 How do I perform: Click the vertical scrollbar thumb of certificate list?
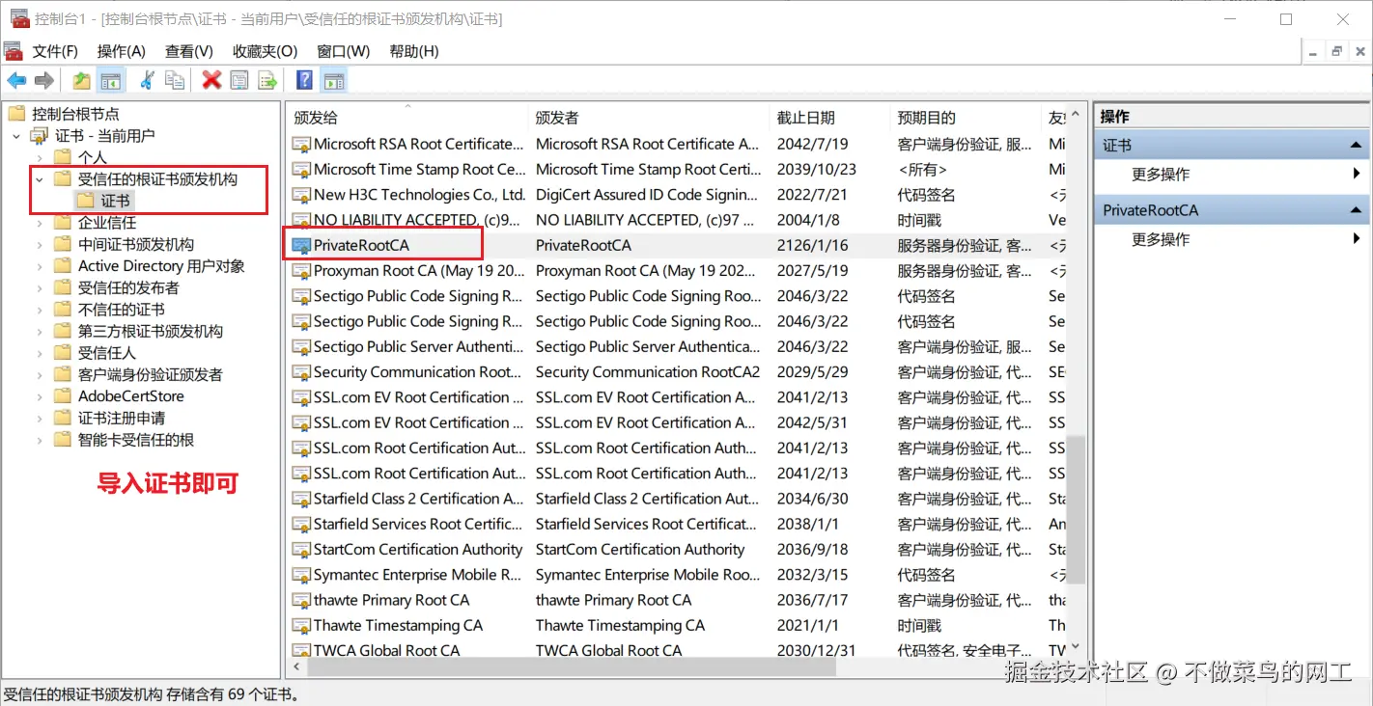click(x=1077, y=507)
